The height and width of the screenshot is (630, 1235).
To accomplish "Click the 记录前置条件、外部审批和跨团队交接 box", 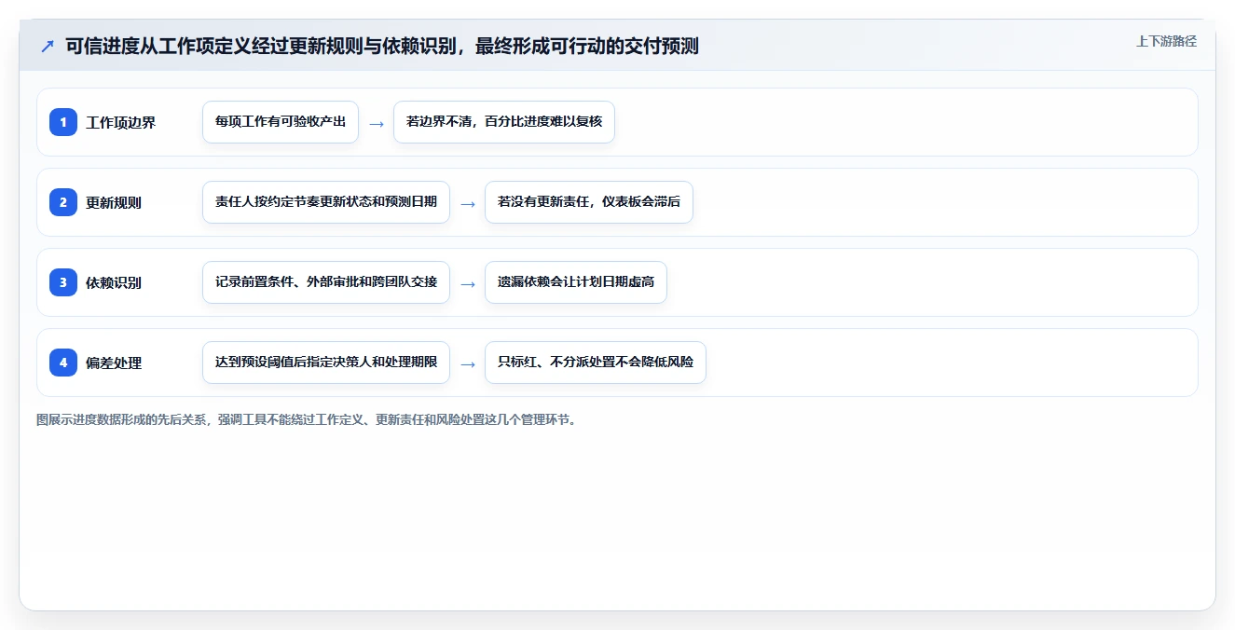I will (326, 282).
